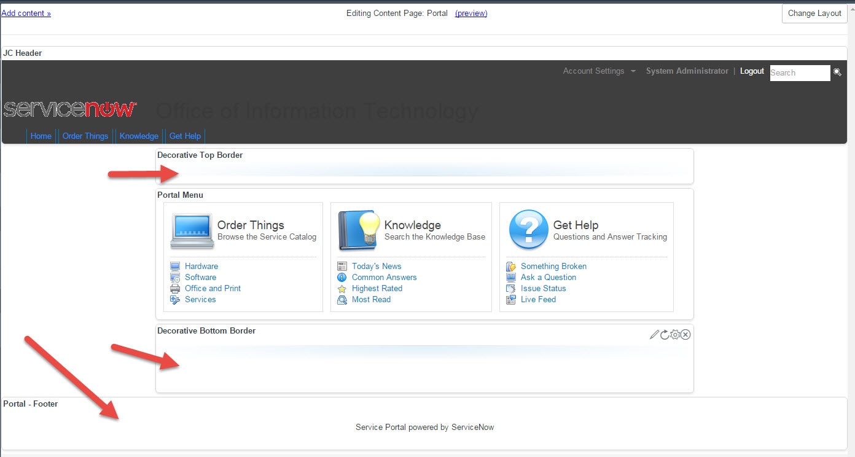Select the star icon beside Highest Rated
The height and width of the screenshot is (457, 855).
(x=342, y=288)
